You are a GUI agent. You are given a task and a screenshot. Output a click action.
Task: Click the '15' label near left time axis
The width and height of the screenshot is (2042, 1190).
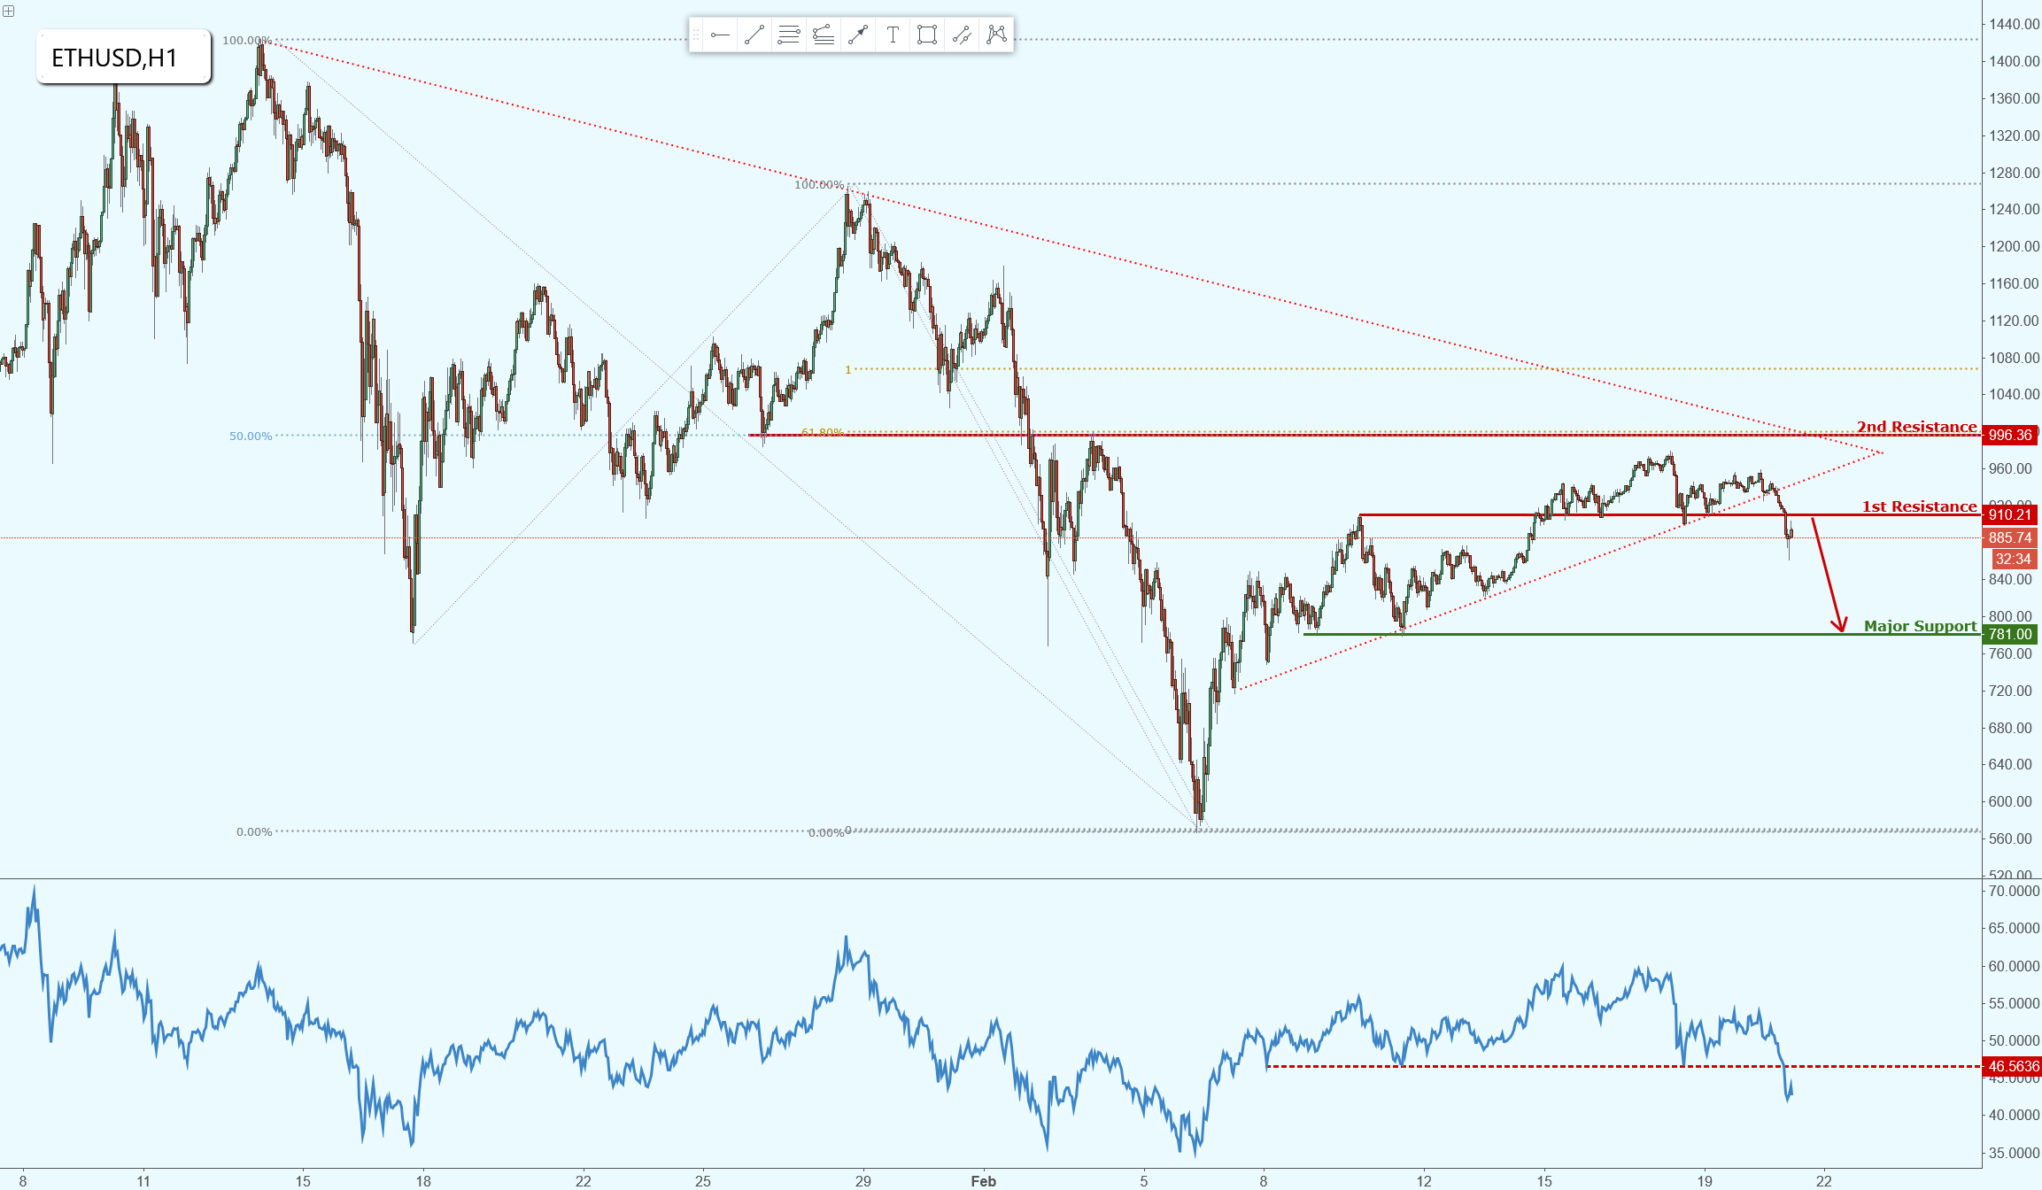(303, 1181)
